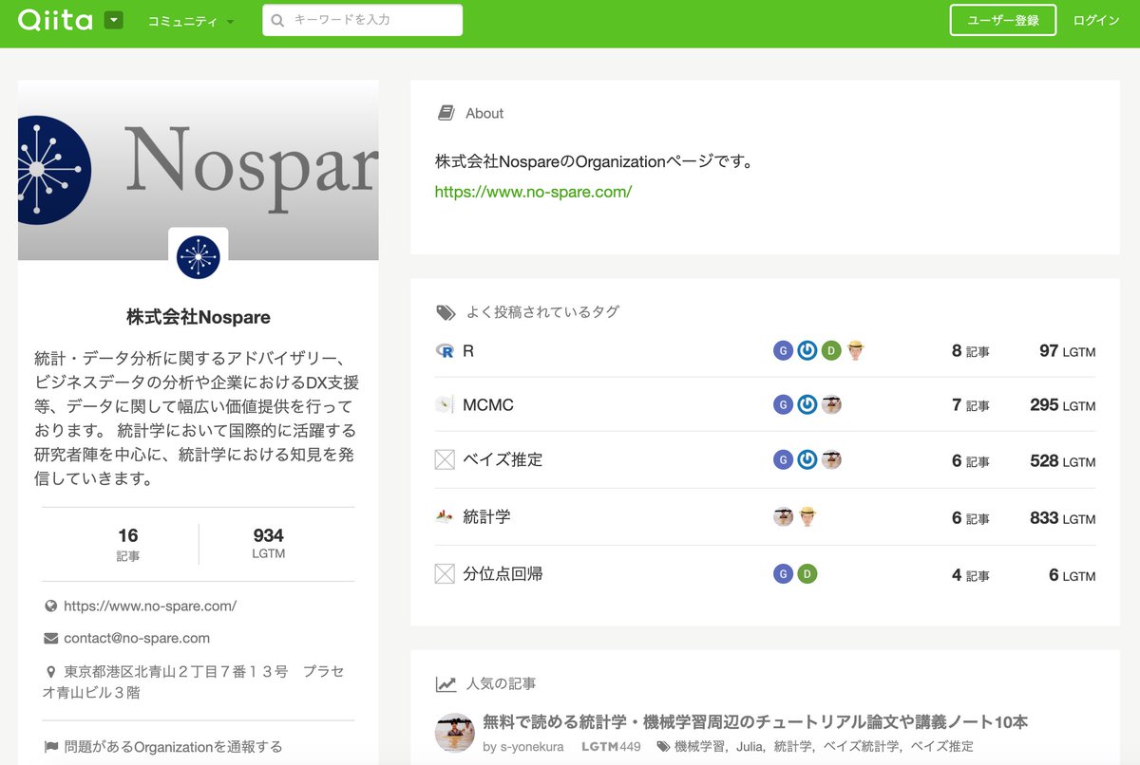Select the R language tag icon
1140x765 pixels.
(443, 350)
